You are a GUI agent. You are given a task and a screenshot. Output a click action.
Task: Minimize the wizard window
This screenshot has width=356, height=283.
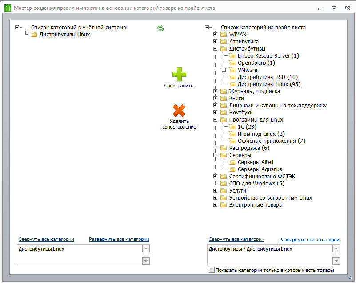[320, 8]
